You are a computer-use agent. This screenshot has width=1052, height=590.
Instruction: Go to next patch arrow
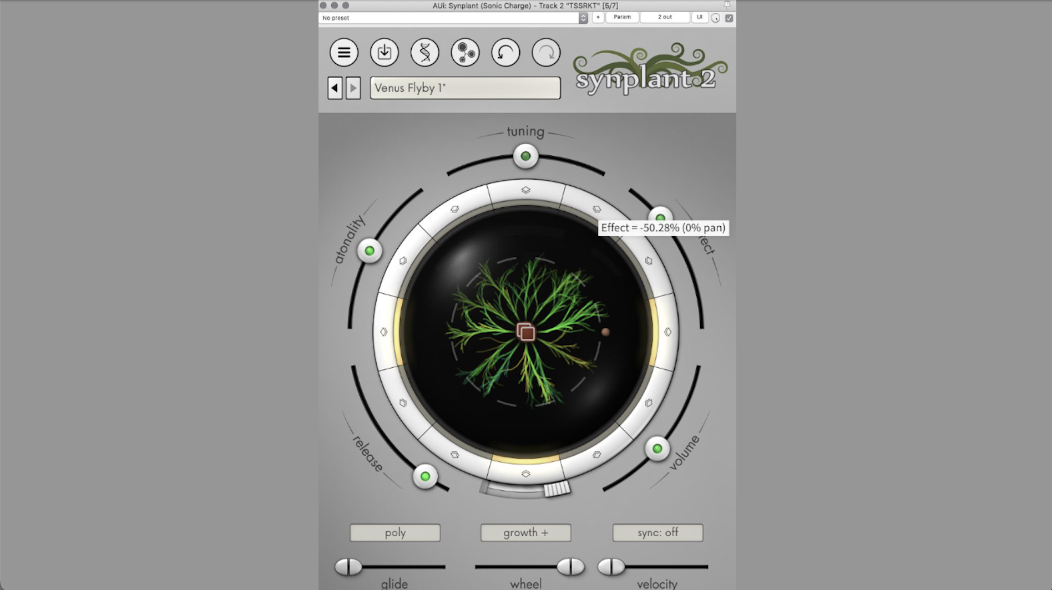coord(353,88)
